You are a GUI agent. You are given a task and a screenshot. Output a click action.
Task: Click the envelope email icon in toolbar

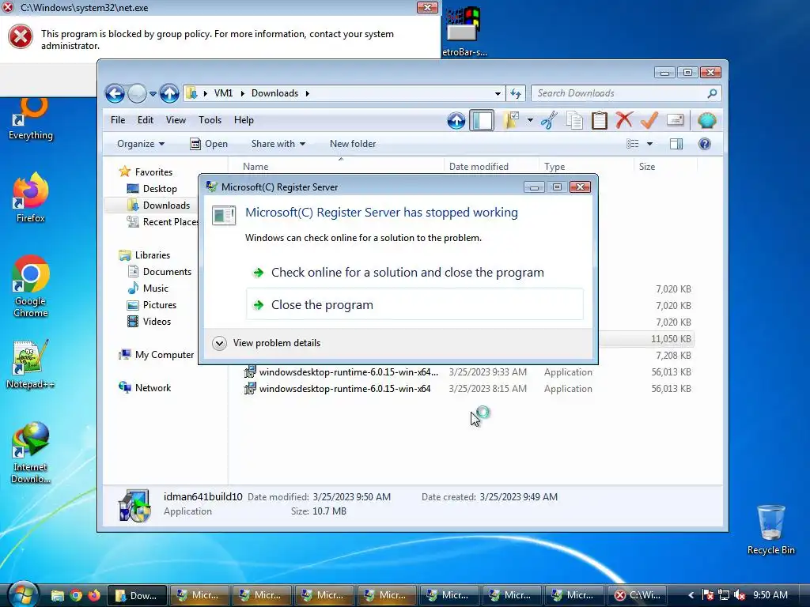click(676, 121)
